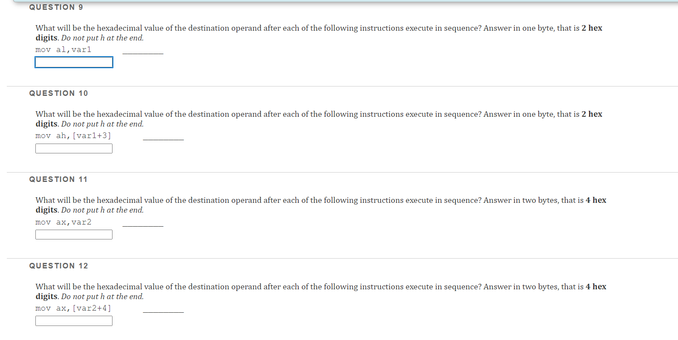Screen dimensions: 678x340
Task: Click the Question 10 answer input box
Action: 74,148
